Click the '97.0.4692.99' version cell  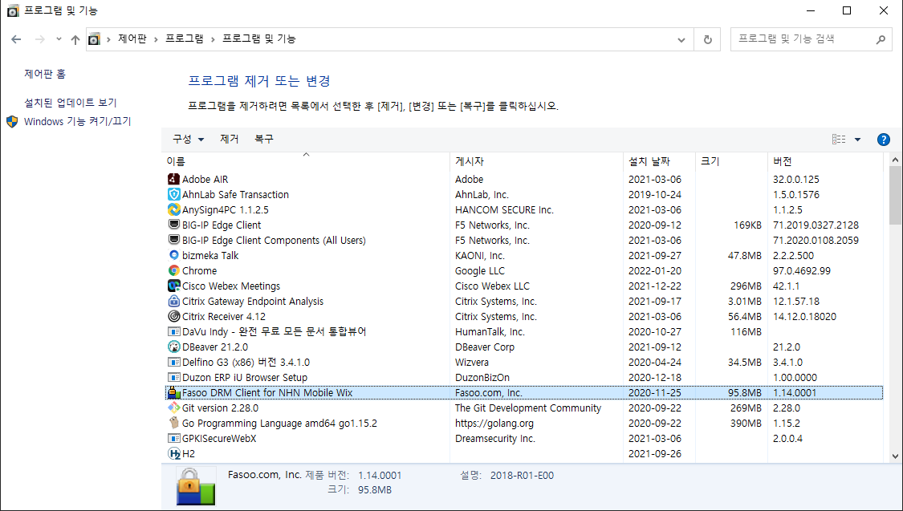pos(802,270)
